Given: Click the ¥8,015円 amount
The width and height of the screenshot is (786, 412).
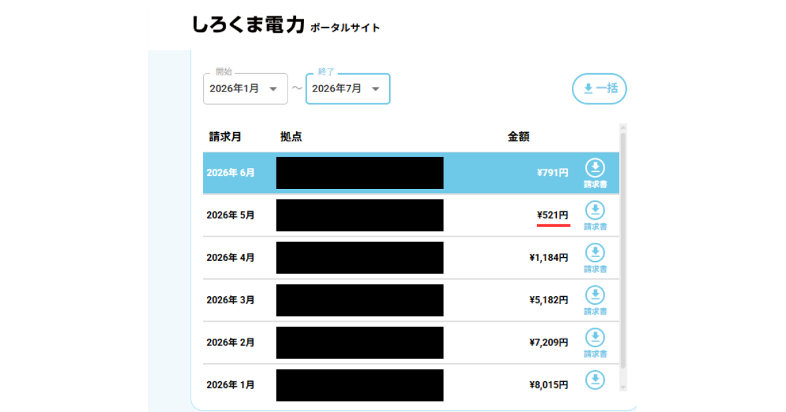Looking at the screenshot, I should coord(549,385).
